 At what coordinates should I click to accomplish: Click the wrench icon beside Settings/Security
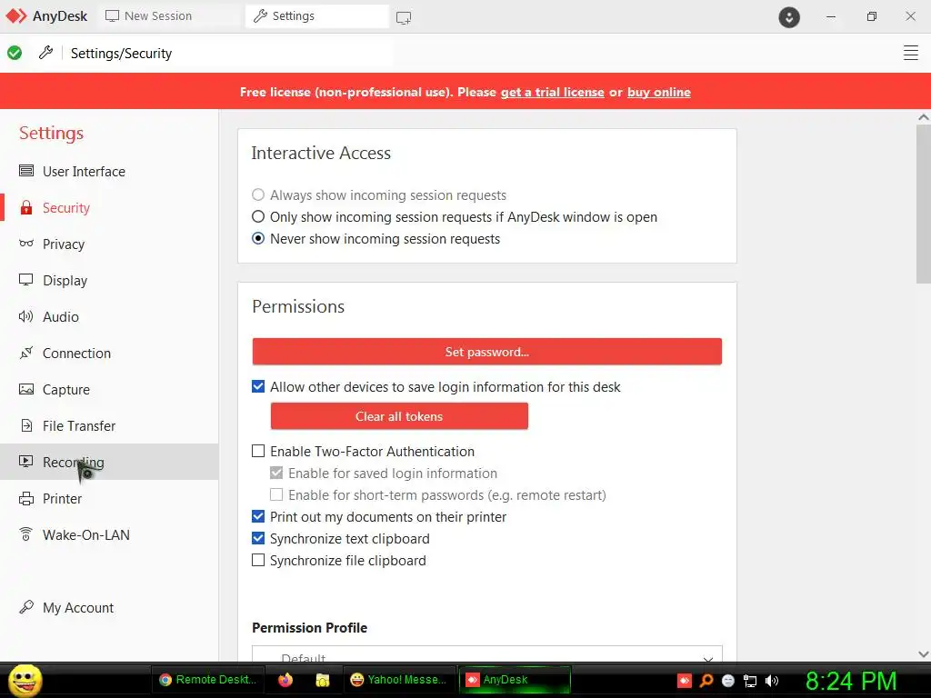[x=45, y=53]
